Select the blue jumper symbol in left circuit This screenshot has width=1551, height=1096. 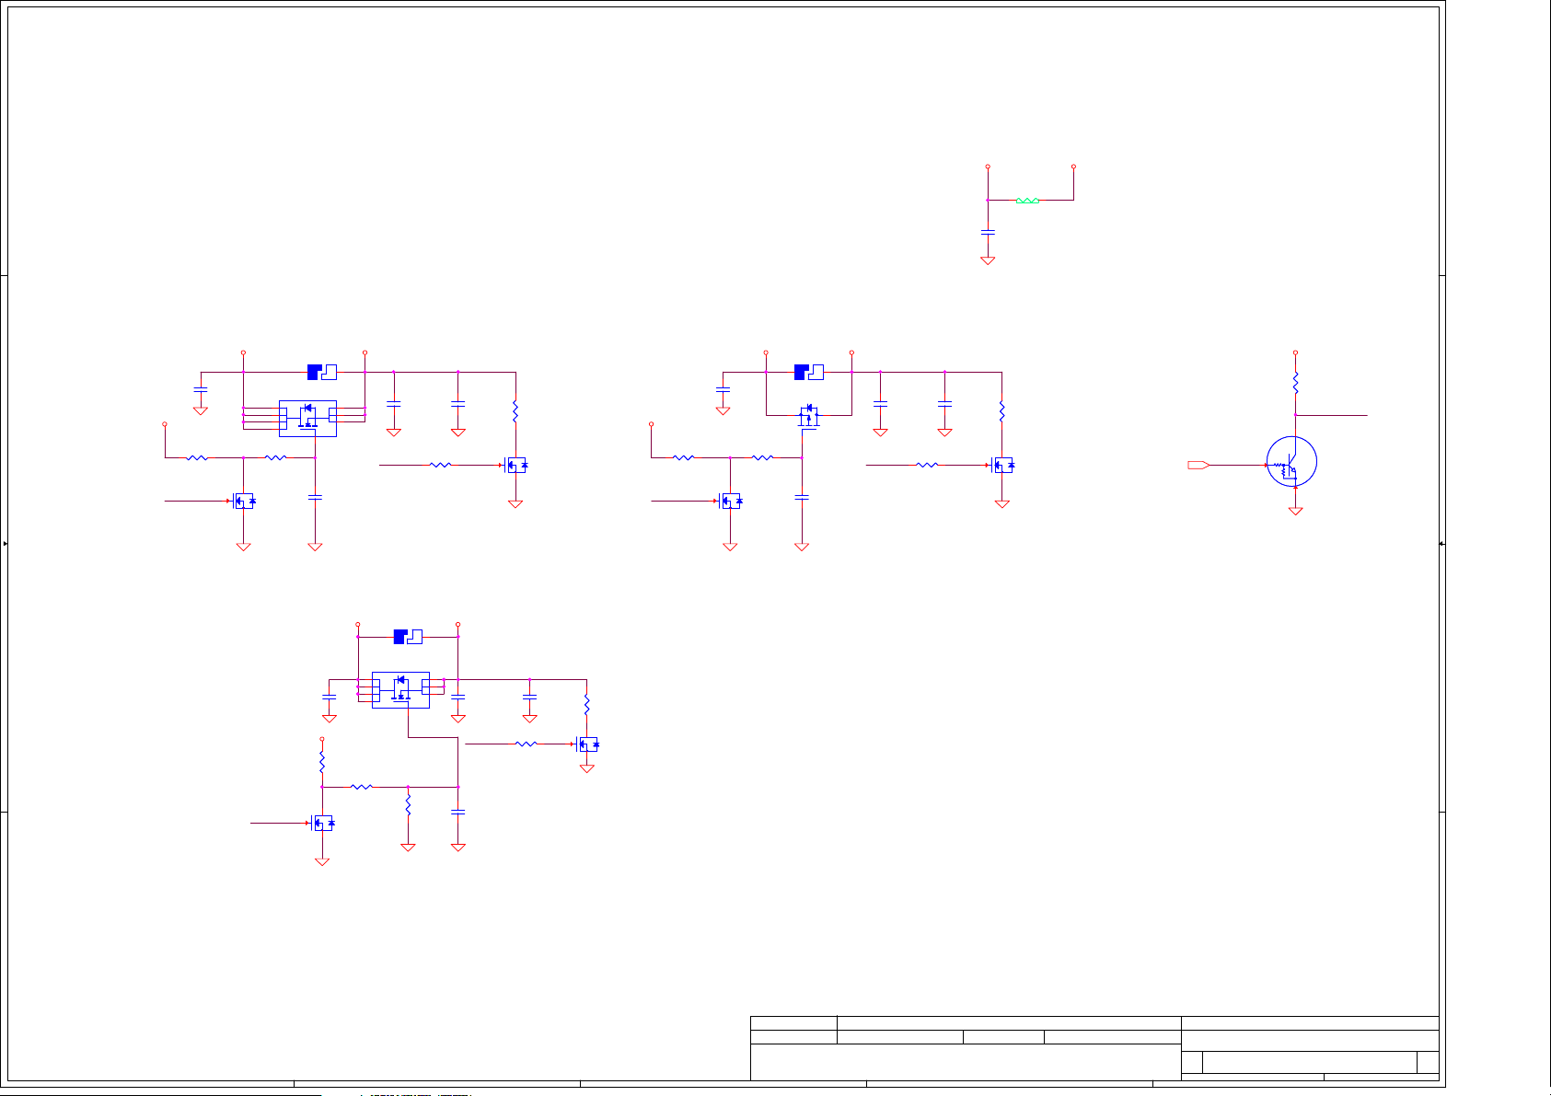tap(321, 372)
